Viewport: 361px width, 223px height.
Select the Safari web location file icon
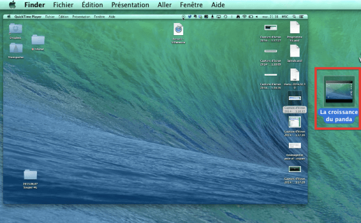click(178, 29)
